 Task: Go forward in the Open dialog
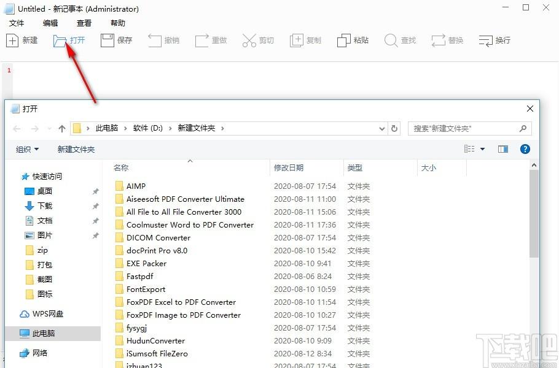pos(34,128)
